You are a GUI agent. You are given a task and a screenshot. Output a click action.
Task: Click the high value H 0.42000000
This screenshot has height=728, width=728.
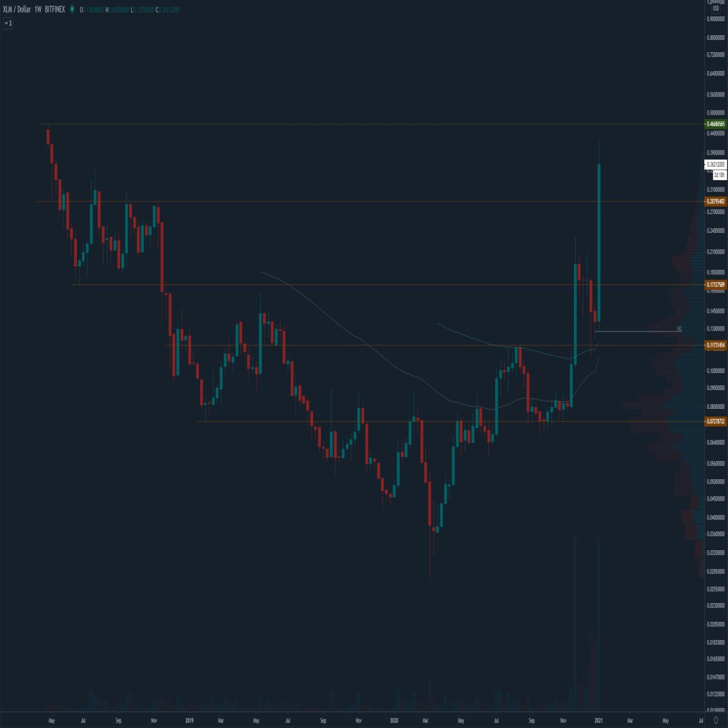tap(117, 10)
